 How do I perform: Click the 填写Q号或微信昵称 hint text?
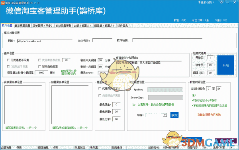coord(70,128)
